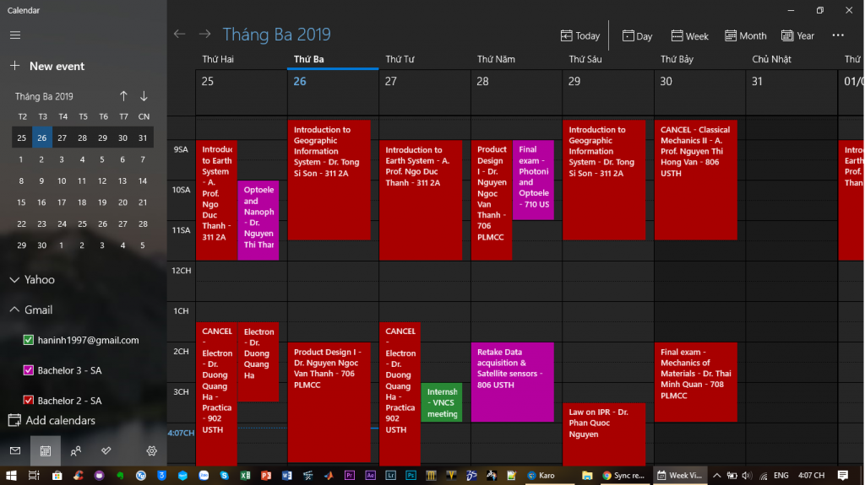Collapse the Gmail account section

point(31,310)
